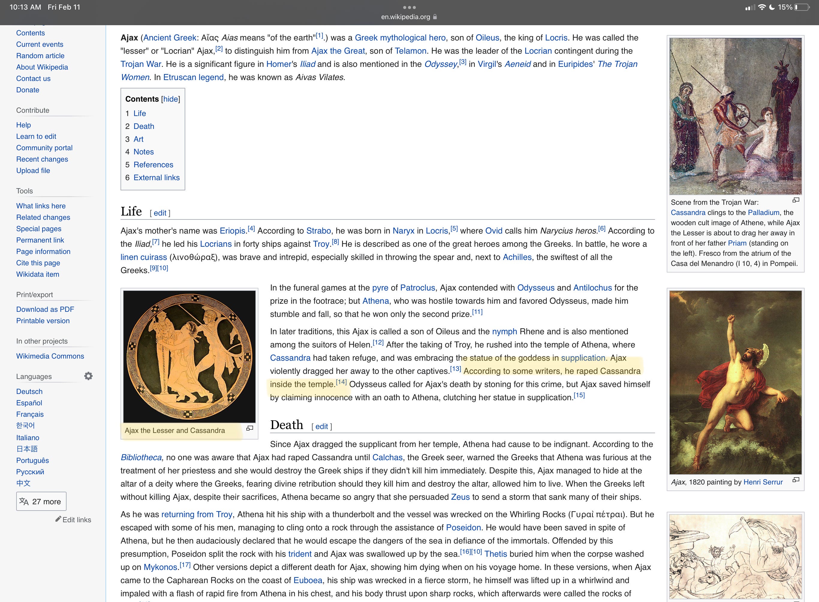Open the Wikidata item link
The width and height of the screenshot is (819, 602).
(x=37, y=274)
